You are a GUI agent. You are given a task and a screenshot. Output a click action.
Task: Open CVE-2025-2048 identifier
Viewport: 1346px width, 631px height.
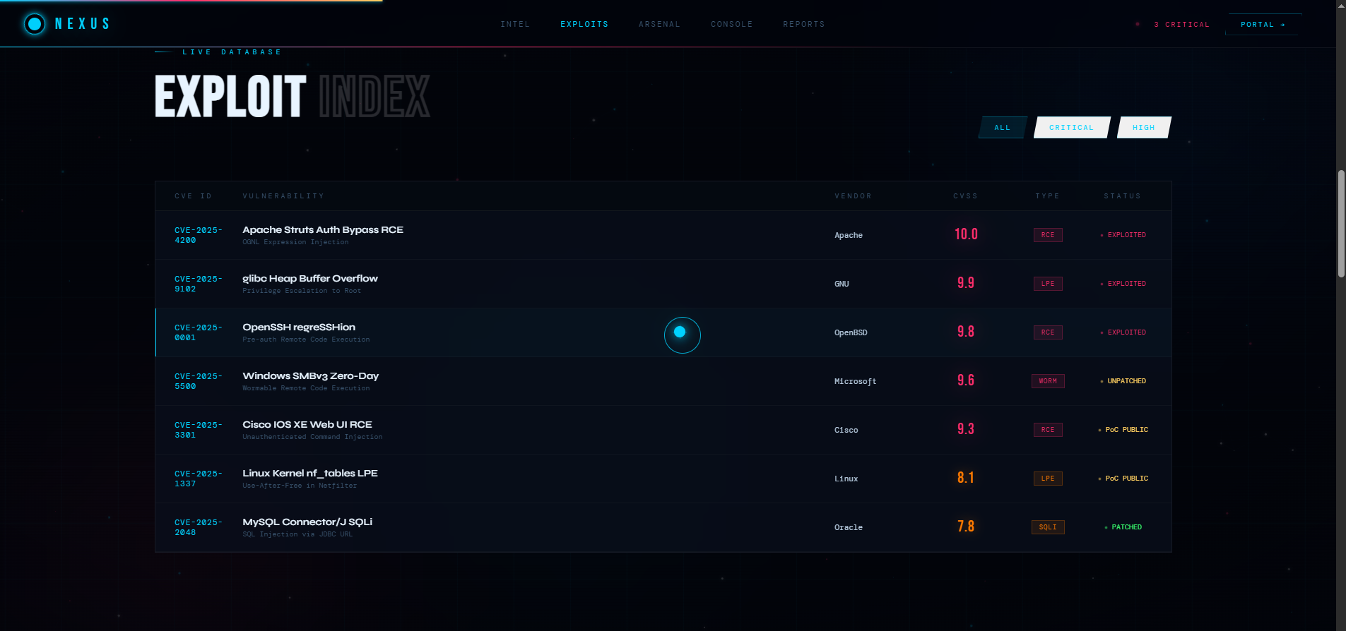tap(199, 527)
